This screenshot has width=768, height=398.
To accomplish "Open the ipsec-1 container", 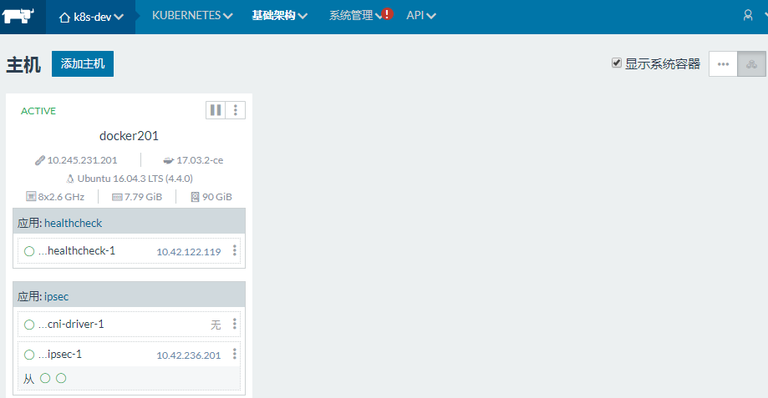I will pyautogui.click(x=60, y=355).
